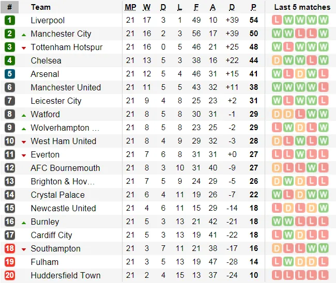The height and width of the screenshot is (283, 336).
Task: Click red down arrow beside Tottenham Hotspur
Action: (x=24, y=48)
